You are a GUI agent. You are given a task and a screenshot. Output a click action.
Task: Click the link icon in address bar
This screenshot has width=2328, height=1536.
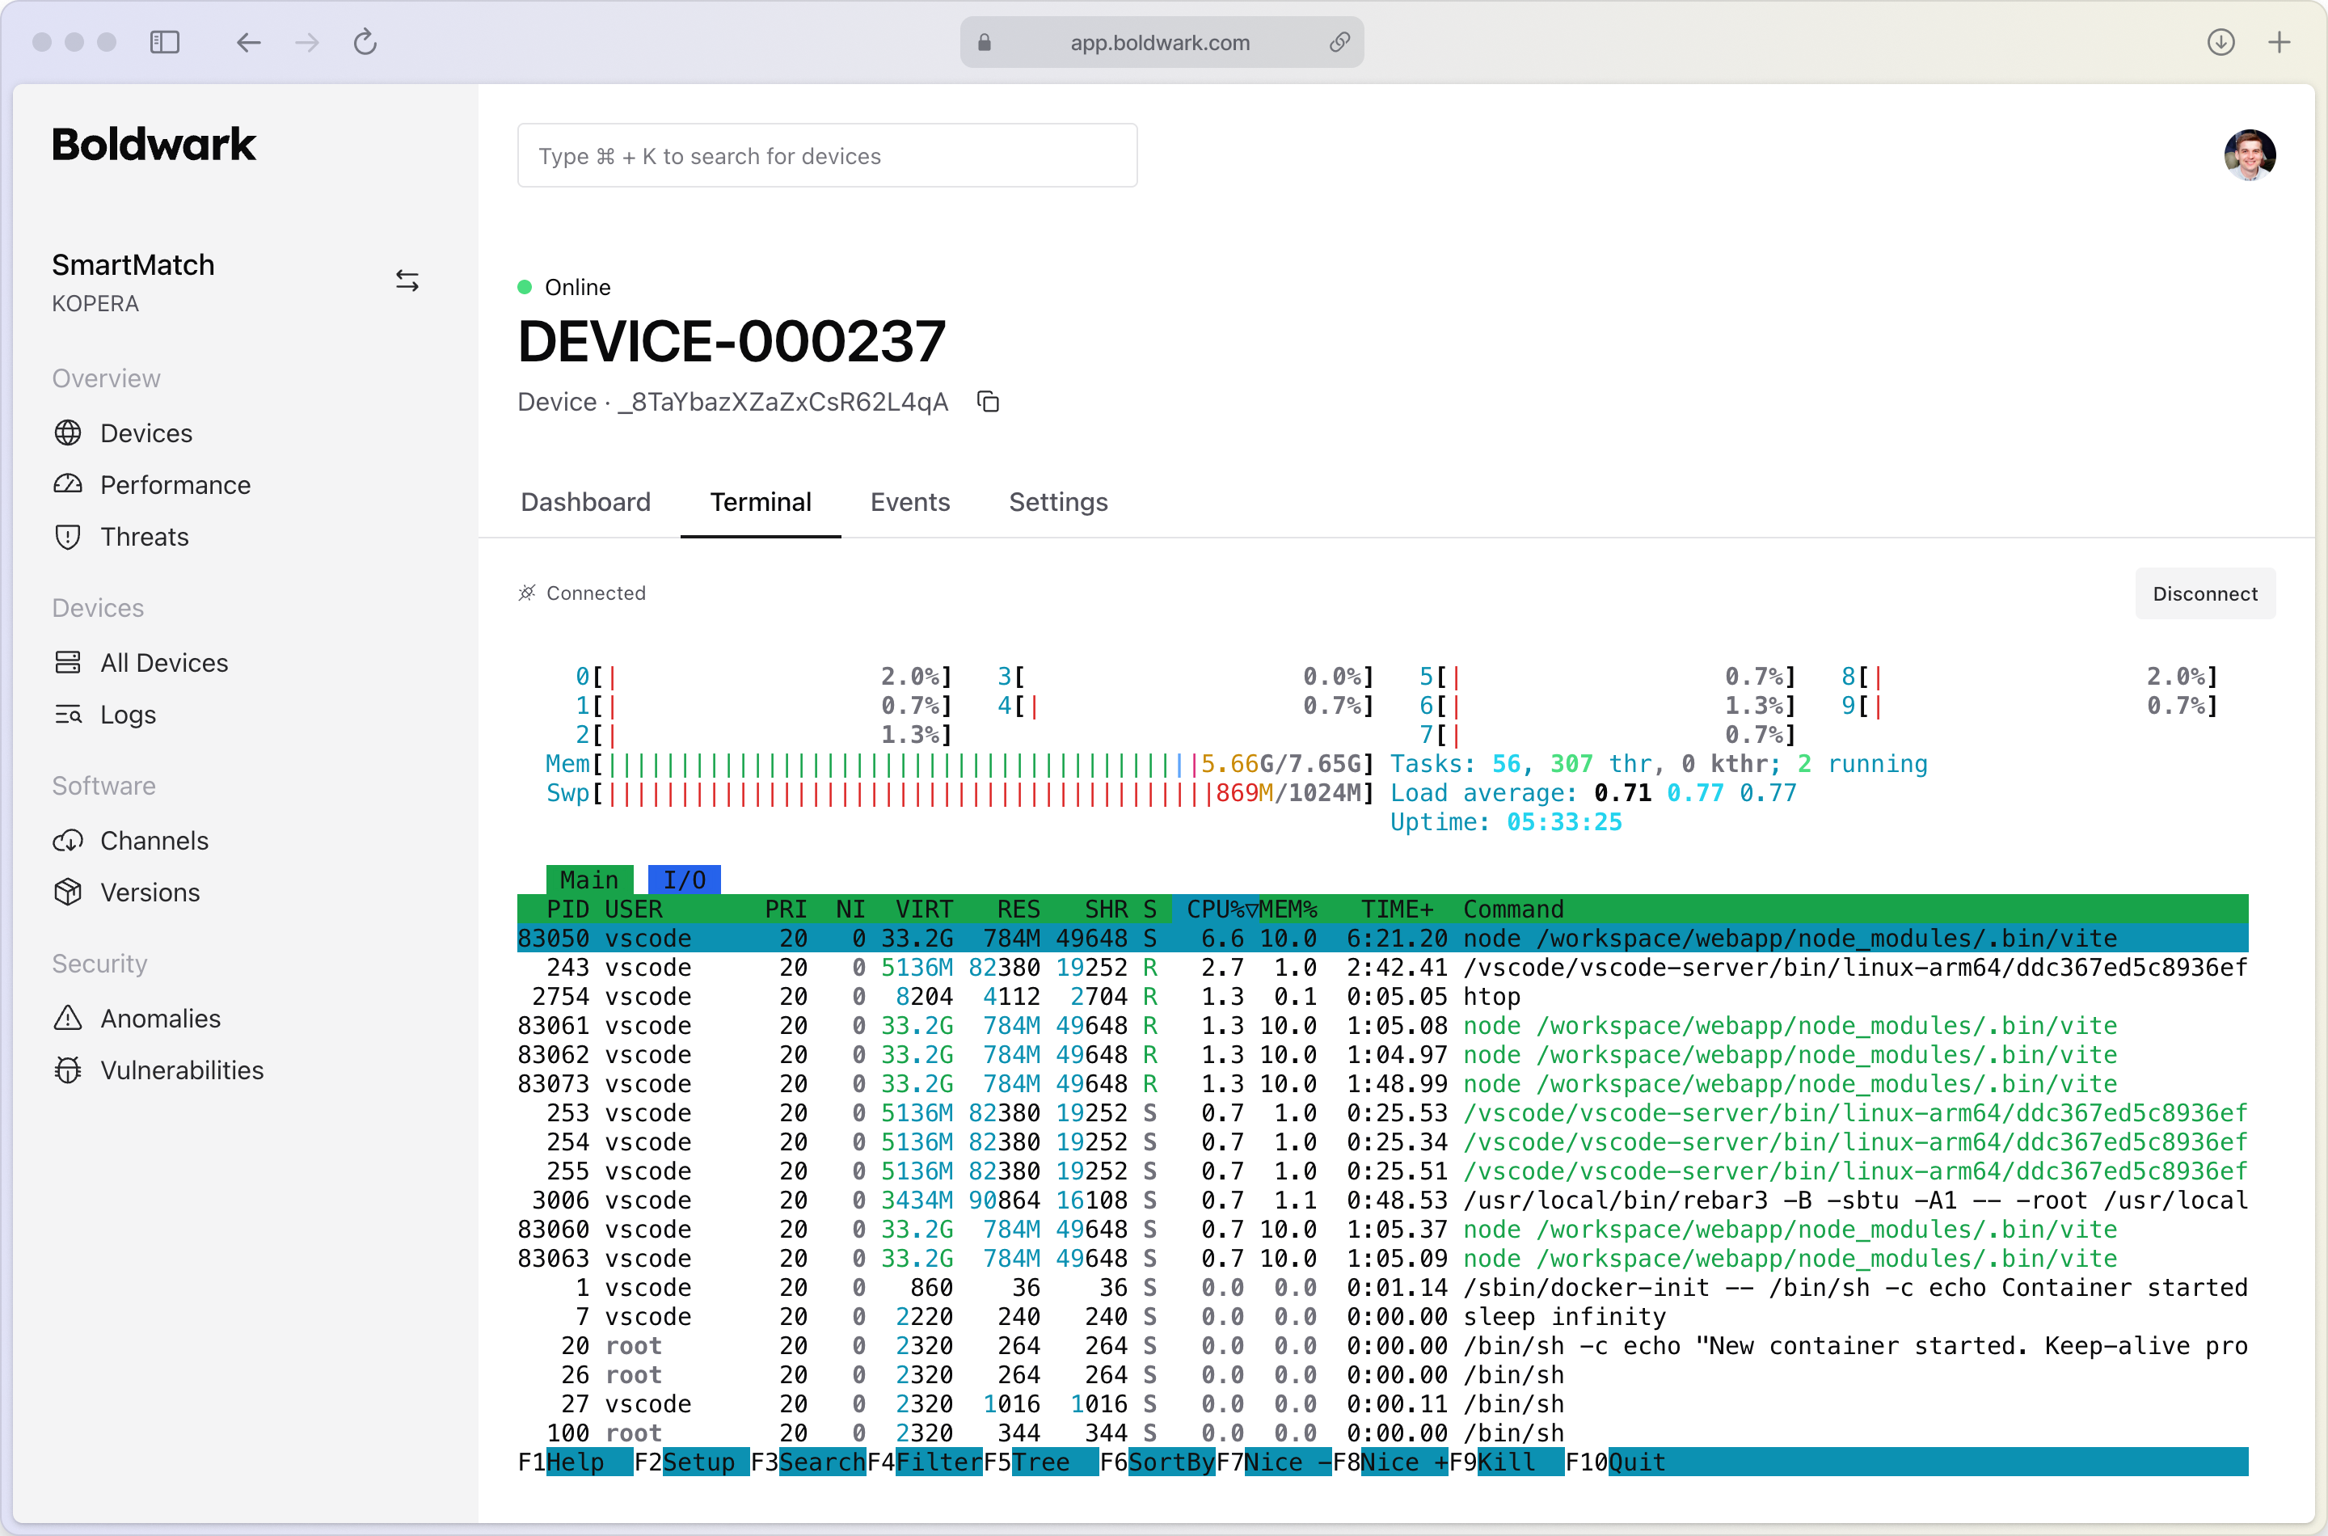coord(1339,42)
